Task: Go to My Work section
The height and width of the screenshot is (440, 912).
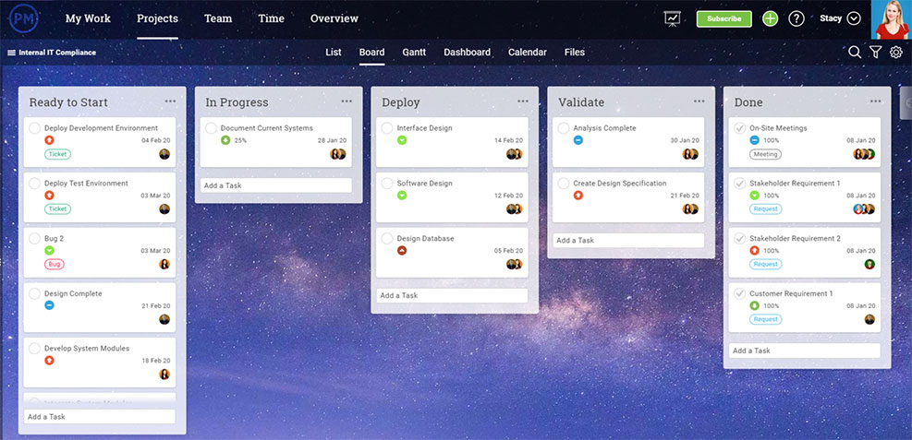Action: pos(88,18)
